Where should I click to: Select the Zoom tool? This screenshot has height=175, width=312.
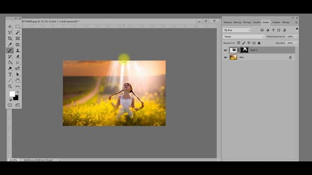click(x=10, y=87)
